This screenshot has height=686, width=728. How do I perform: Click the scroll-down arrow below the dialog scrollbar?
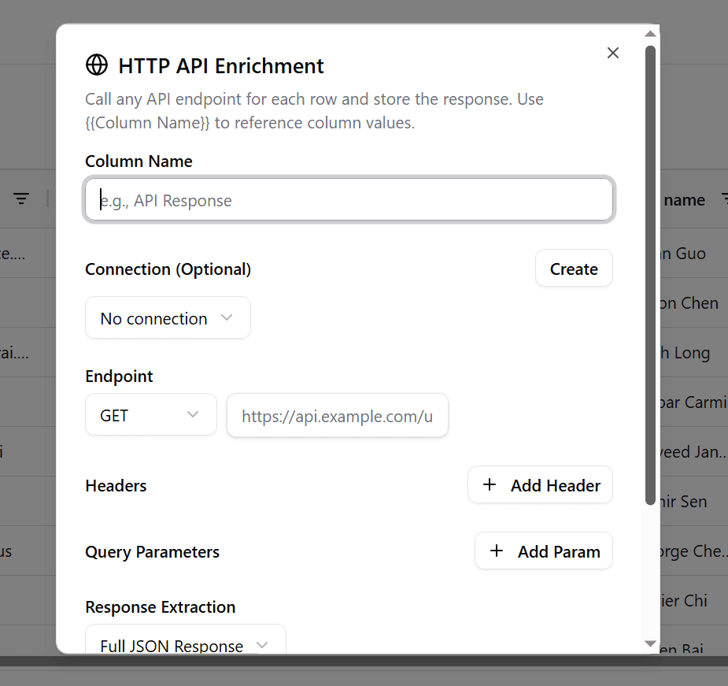point(650,643)
